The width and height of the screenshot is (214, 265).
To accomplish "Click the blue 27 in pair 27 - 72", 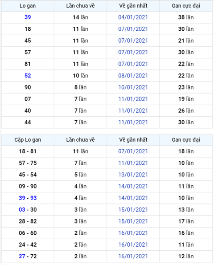I will pyautogui.click(x=22, y=256).
